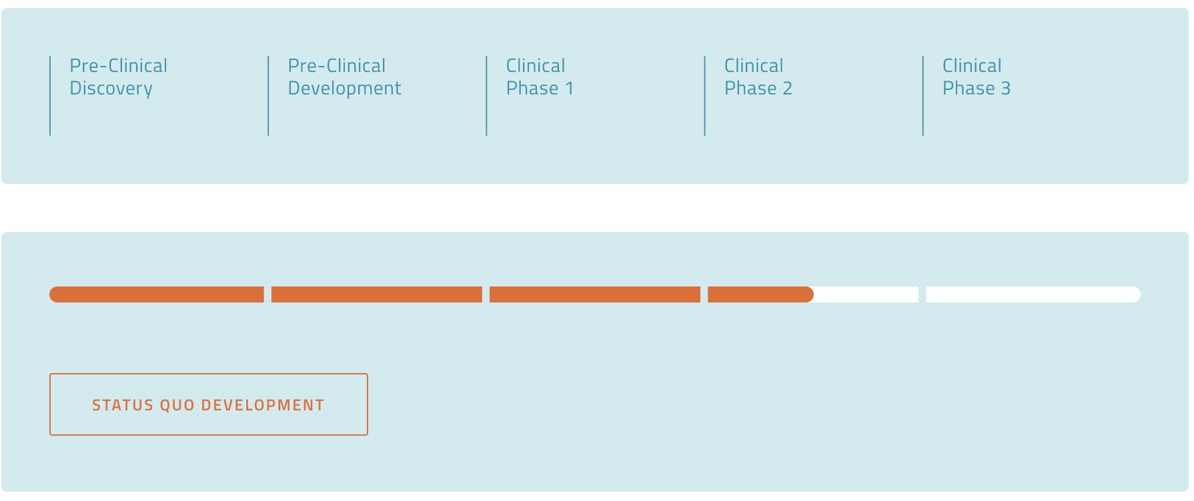Select the Pre-Clinical Discovery stage label
1194x501 pixels.
pyautogui.click(x=118, y=77)
